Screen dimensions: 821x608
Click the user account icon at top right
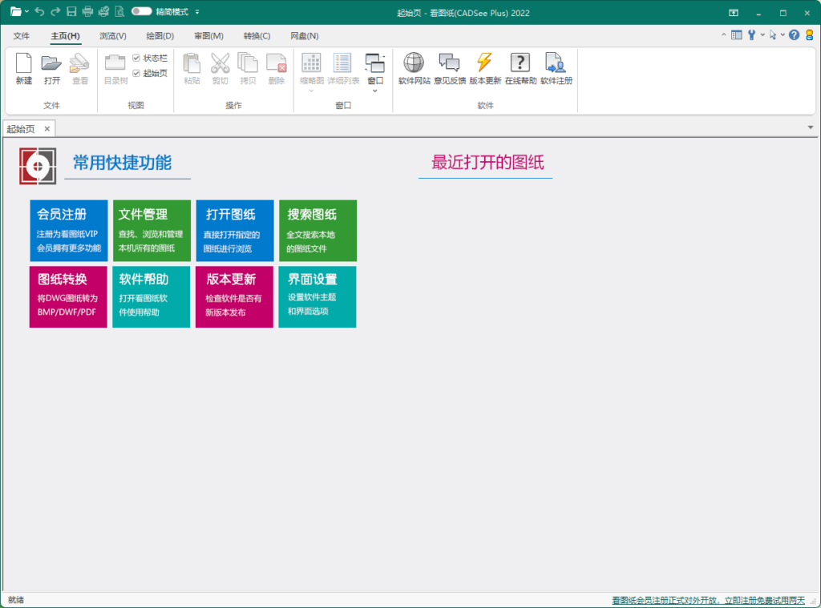[810, 35]
